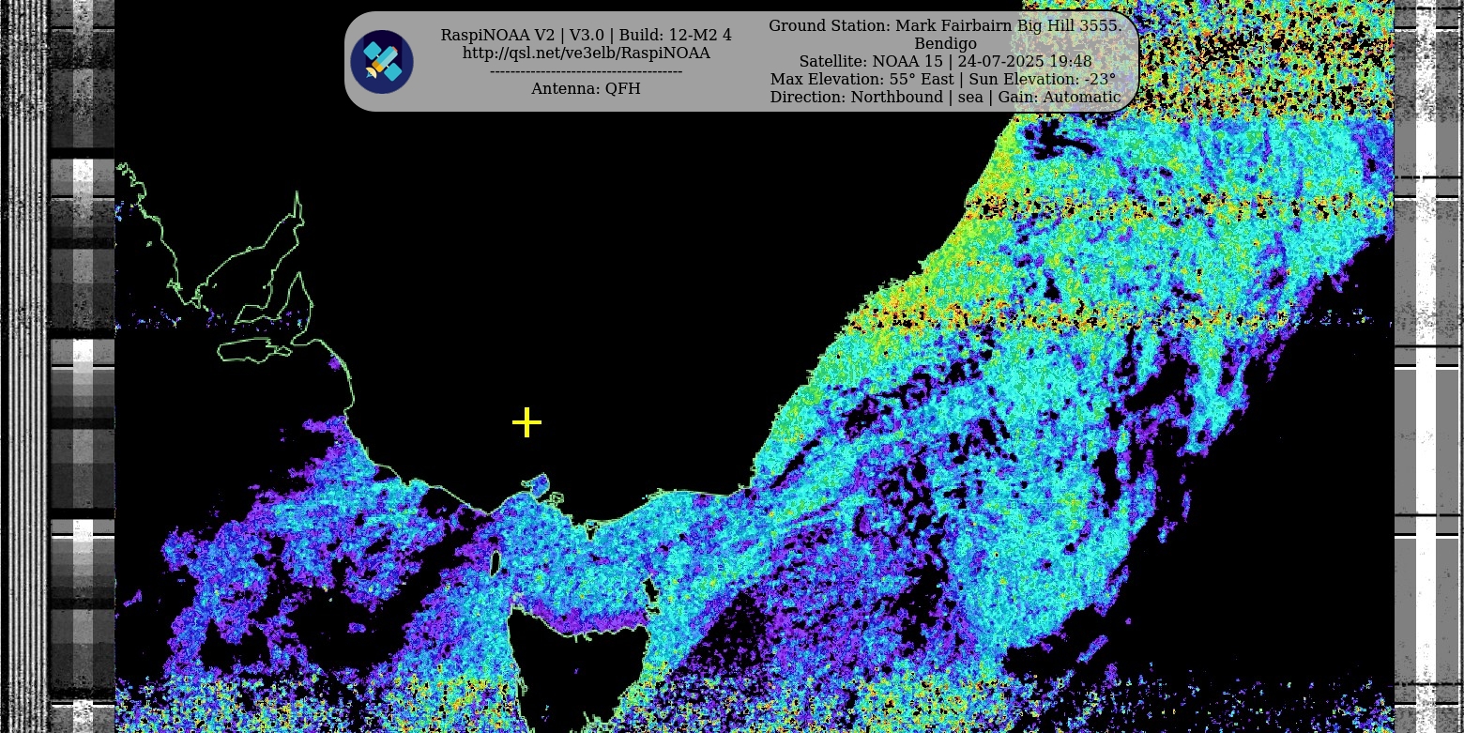Open the qsl.net RaspiNOAA URL
The image size is (1464, 733).
tap(586, 53)
